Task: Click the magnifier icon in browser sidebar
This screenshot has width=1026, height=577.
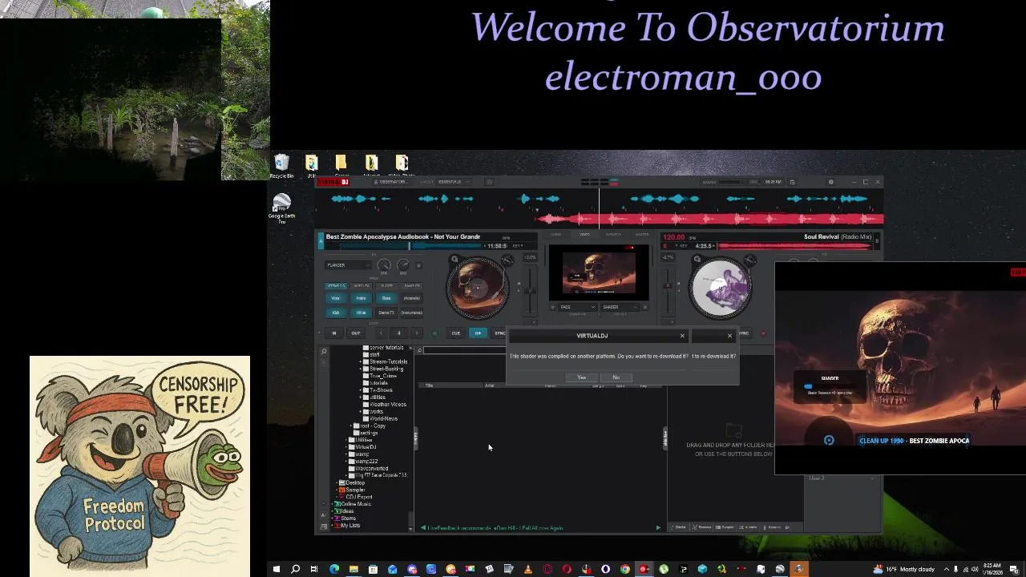Action: [324, 352]
